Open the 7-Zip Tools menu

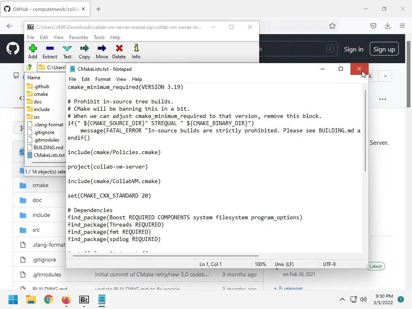[99, 37]
